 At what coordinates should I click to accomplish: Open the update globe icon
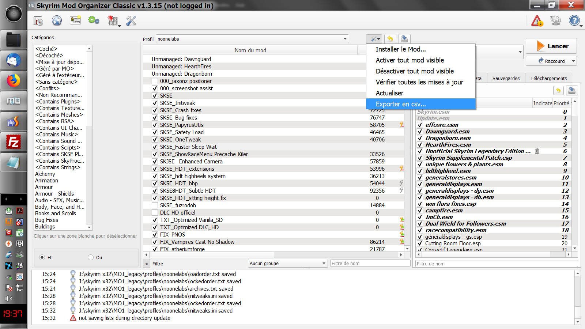tap(555, 20)
